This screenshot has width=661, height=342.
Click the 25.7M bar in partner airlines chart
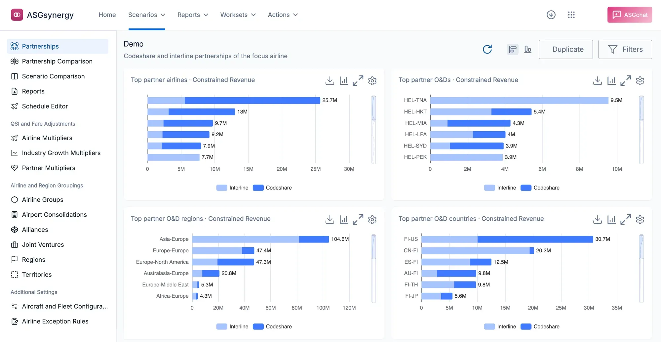click(x=234, y=100)
